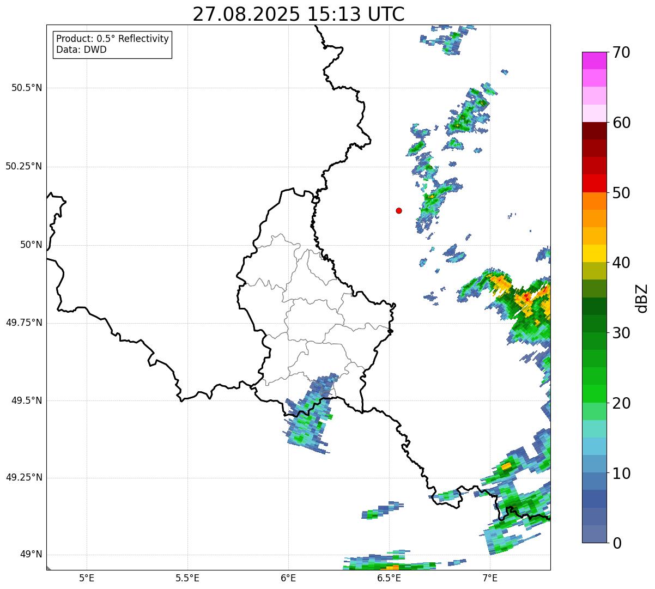
Task: Click the colorbar value 10
Action: [x=621, y=473]
